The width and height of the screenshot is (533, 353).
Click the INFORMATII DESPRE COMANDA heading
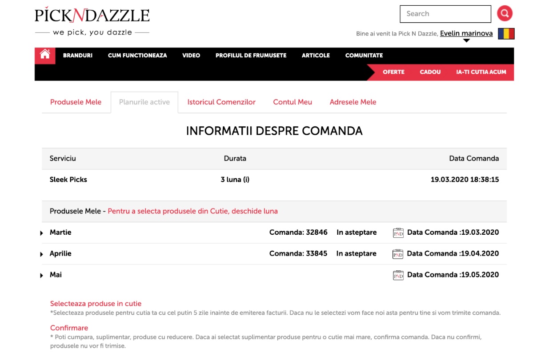[274, 131]
